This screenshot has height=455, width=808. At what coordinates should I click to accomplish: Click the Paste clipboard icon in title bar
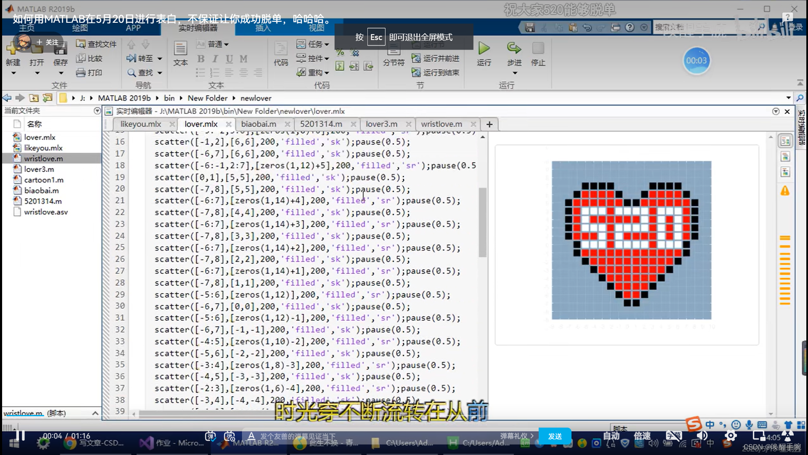tap(573, 27)
